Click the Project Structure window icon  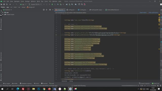coord(79,4)
